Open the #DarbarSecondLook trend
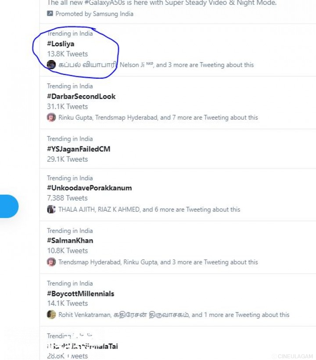Screen dimensions: 316x360 coord(81,96)
